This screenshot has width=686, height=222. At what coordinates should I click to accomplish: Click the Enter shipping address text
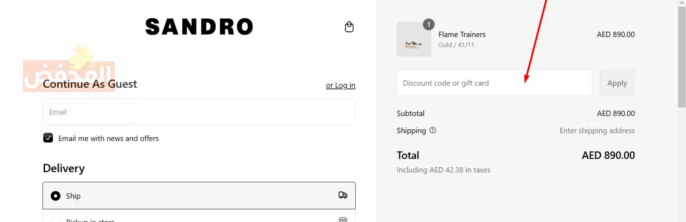click(x=597, y=131)
